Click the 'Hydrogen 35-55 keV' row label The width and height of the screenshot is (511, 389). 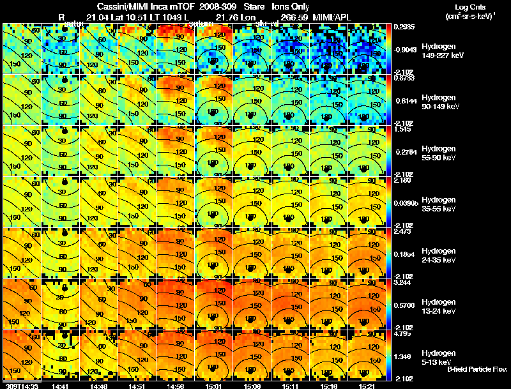coord(438,204)
